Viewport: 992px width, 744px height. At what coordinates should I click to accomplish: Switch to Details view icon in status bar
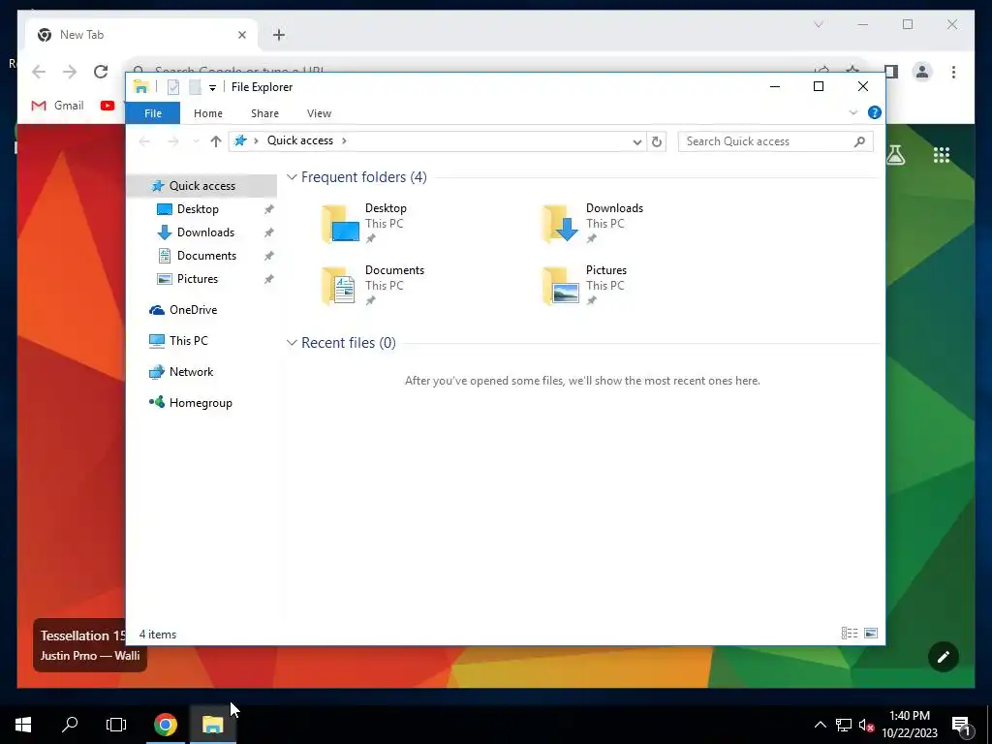850,634
